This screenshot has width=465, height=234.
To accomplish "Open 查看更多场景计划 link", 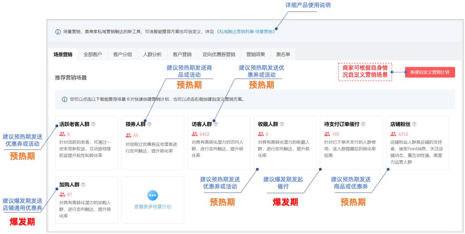I will point(153,207).
